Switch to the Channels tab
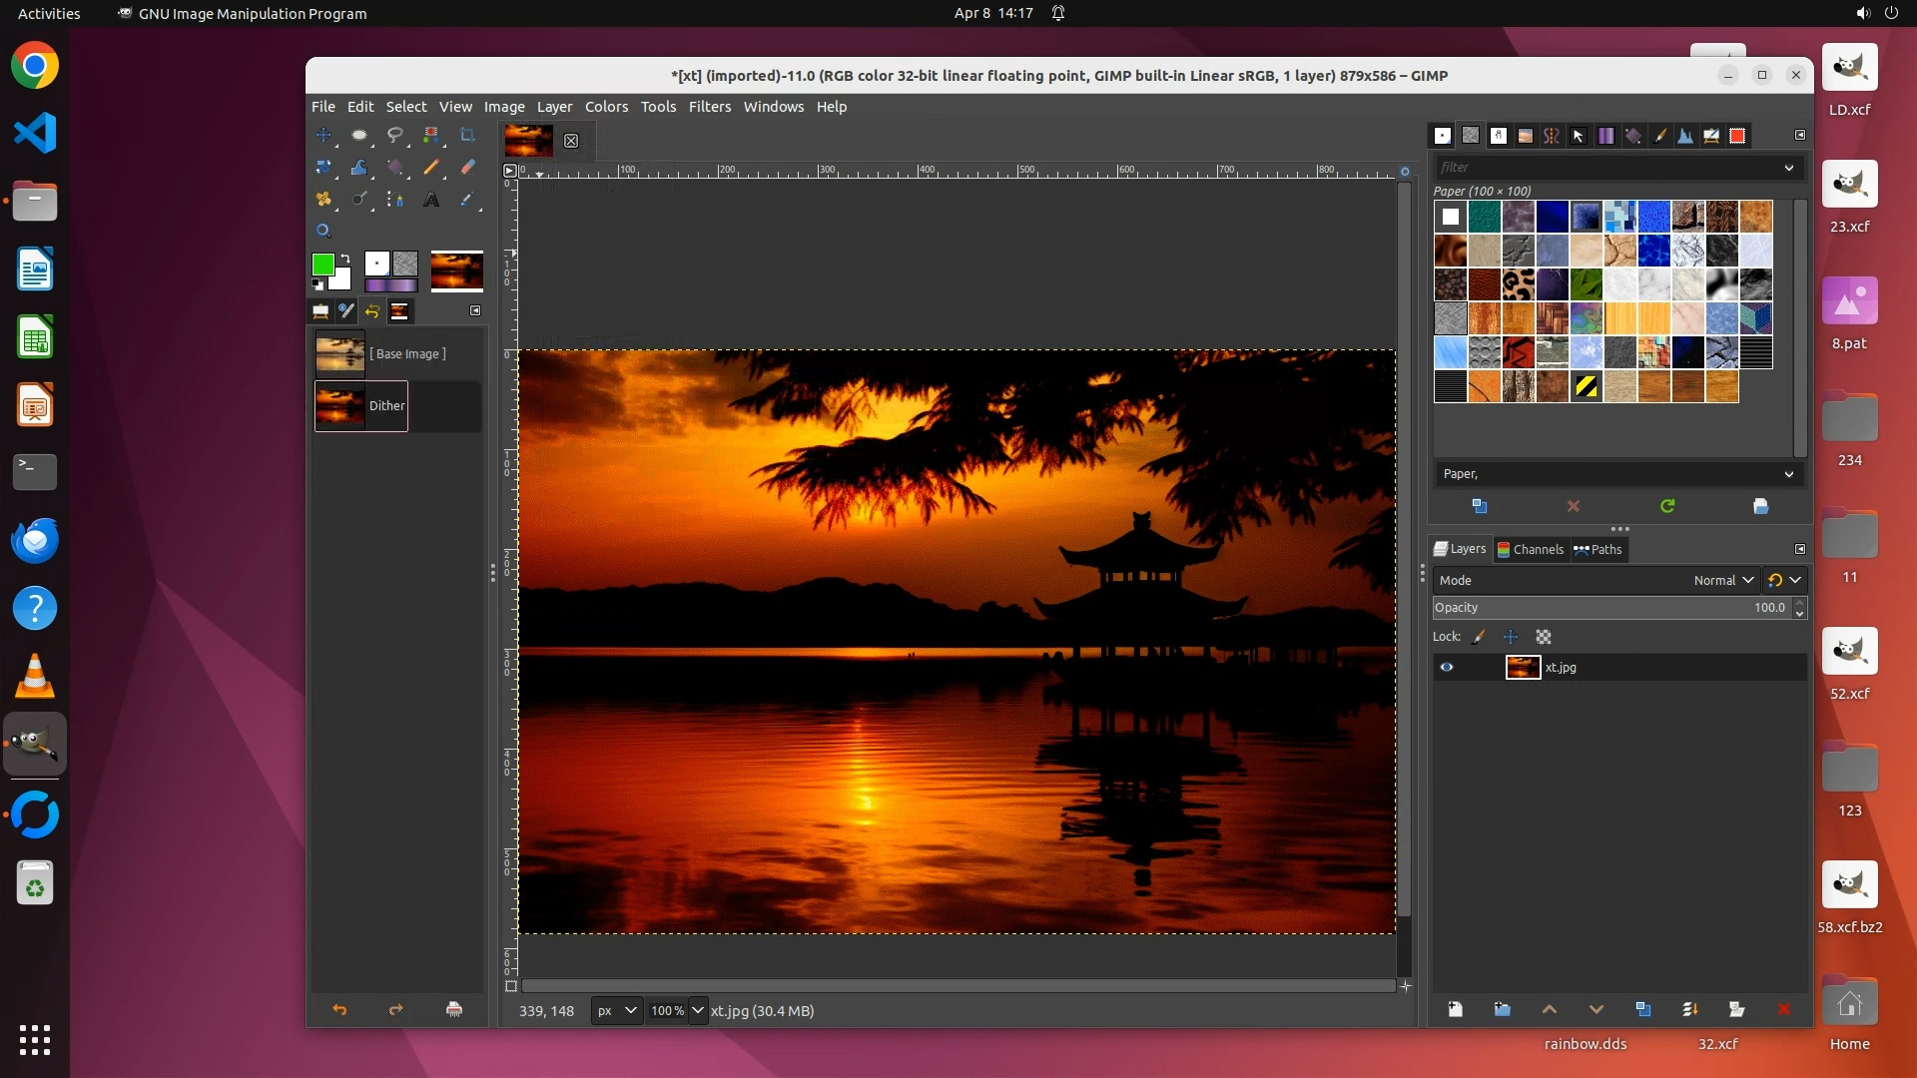 [x=1530, y=549]
